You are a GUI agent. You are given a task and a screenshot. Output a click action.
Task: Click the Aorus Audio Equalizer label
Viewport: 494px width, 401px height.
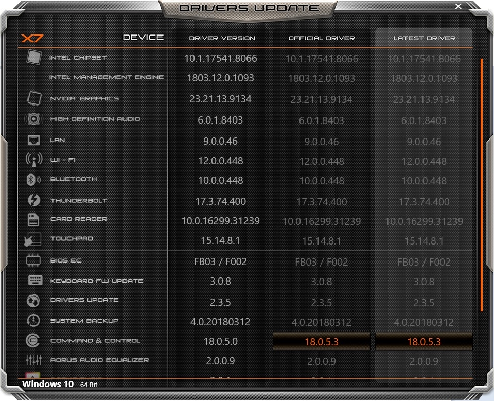click(x=99, y=360)
